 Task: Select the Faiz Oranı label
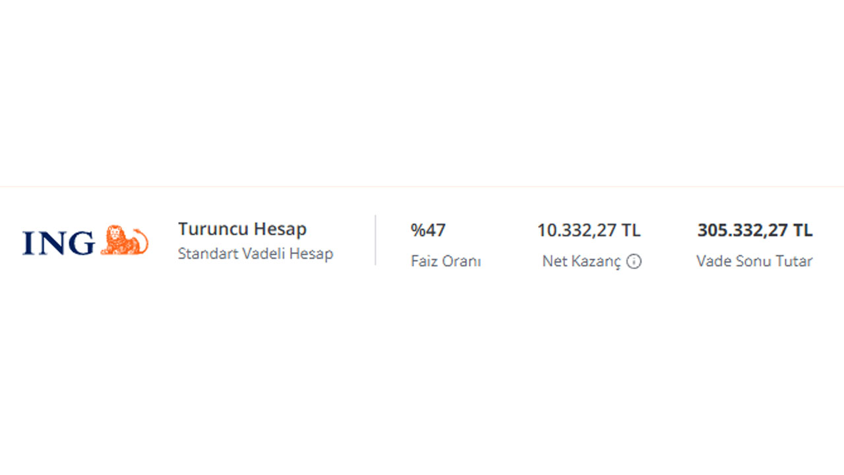pos(446,261)
